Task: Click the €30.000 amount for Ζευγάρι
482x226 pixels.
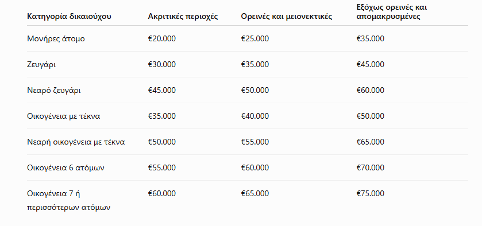Action: (162, 64)
